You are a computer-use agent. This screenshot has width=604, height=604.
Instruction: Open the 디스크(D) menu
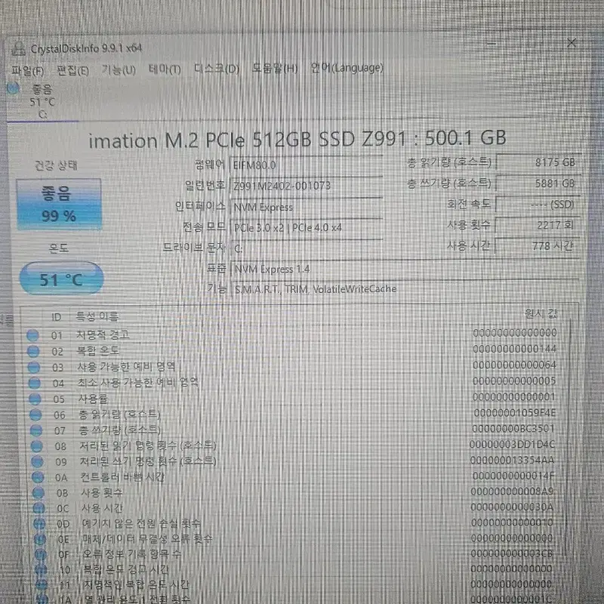217,69
